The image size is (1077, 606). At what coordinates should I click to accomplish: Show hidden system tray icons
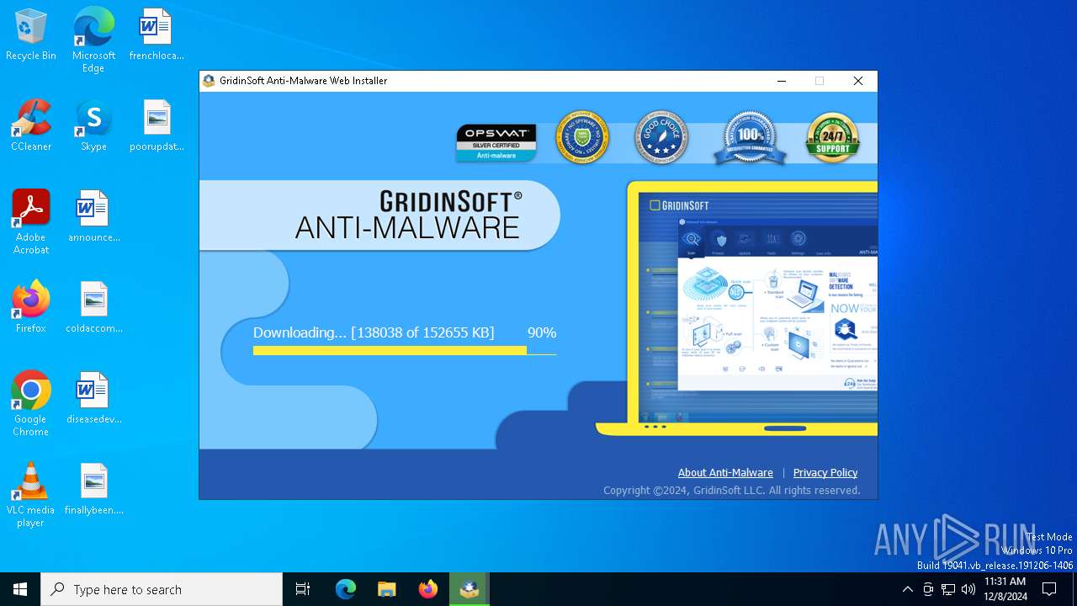pos(907,589)
